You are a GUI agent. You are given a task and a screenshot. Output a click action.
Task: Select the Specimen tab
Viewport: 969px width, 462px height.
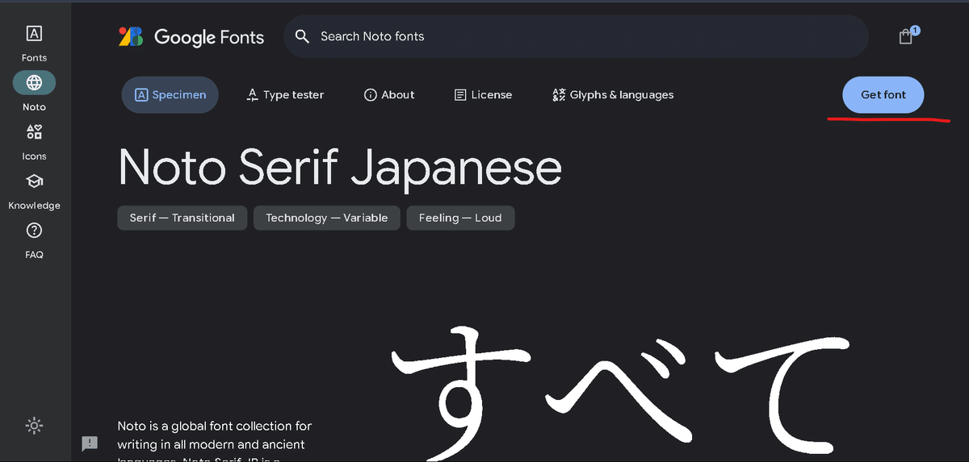170,95
